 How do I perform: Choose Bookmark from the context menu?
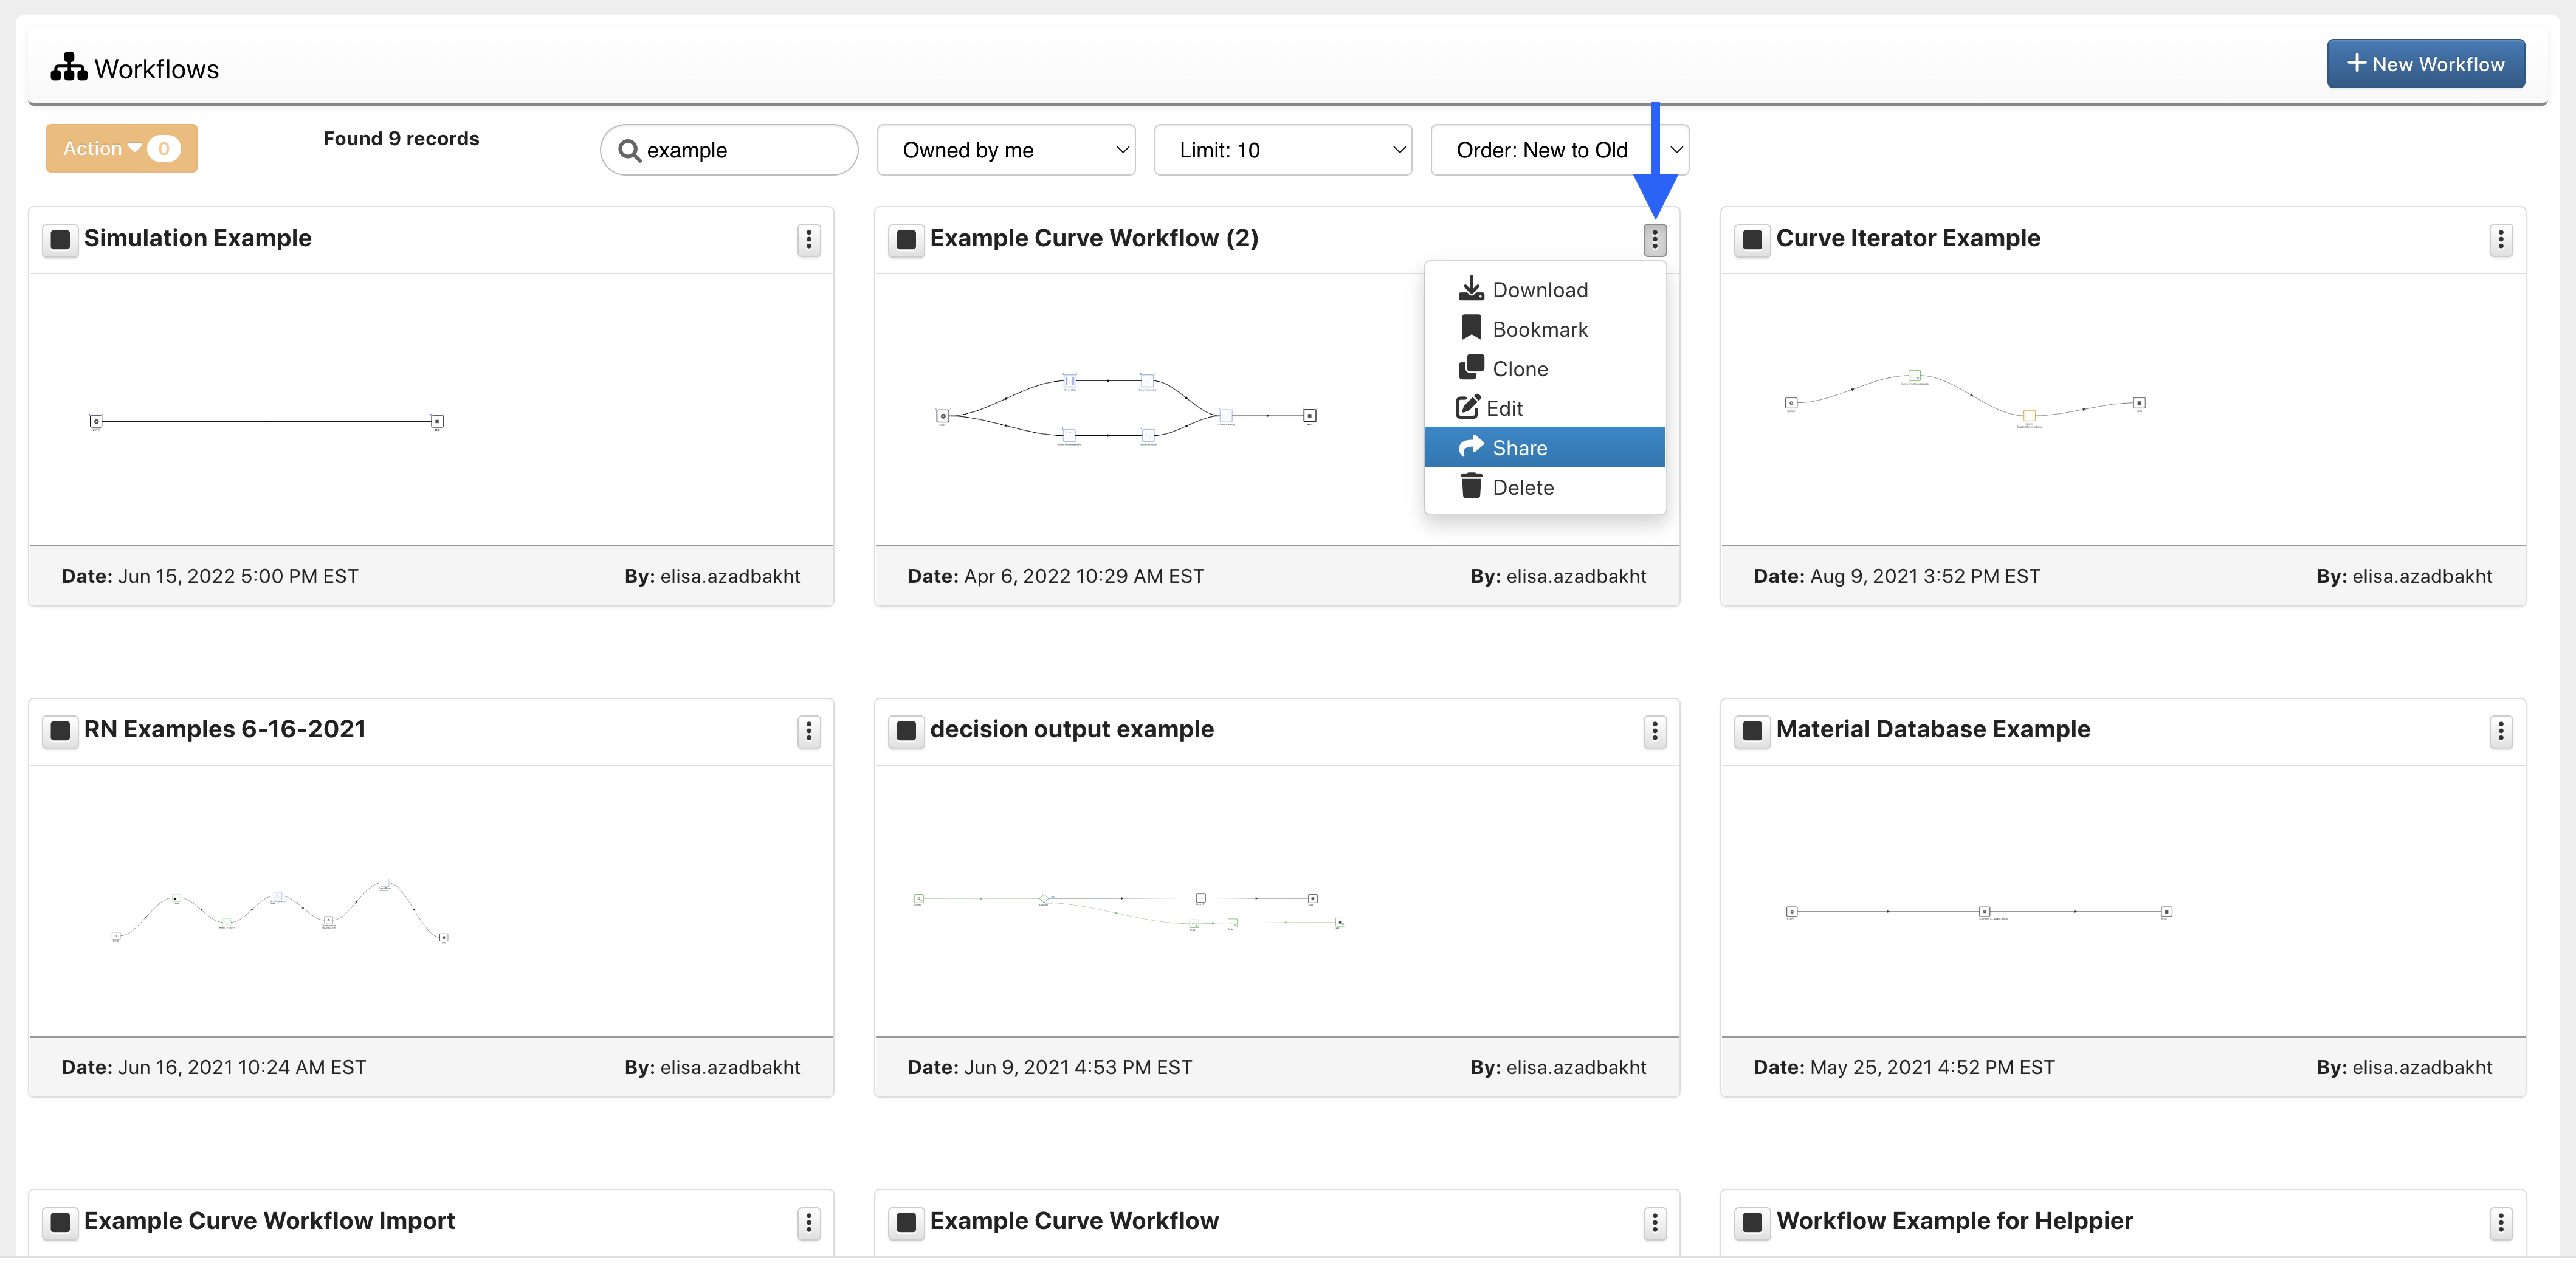pyautogui.click(x=1545, y=329)
